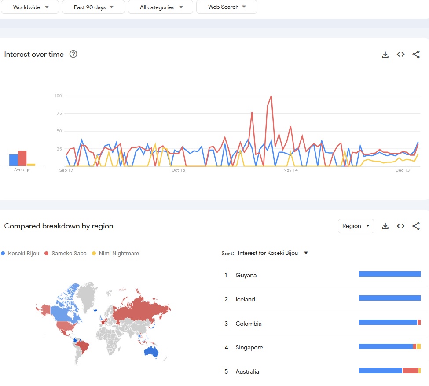This screenshot has width=429, height=386.
Task: Click the red peak at 100 on chart
Action: click(271, 96)
